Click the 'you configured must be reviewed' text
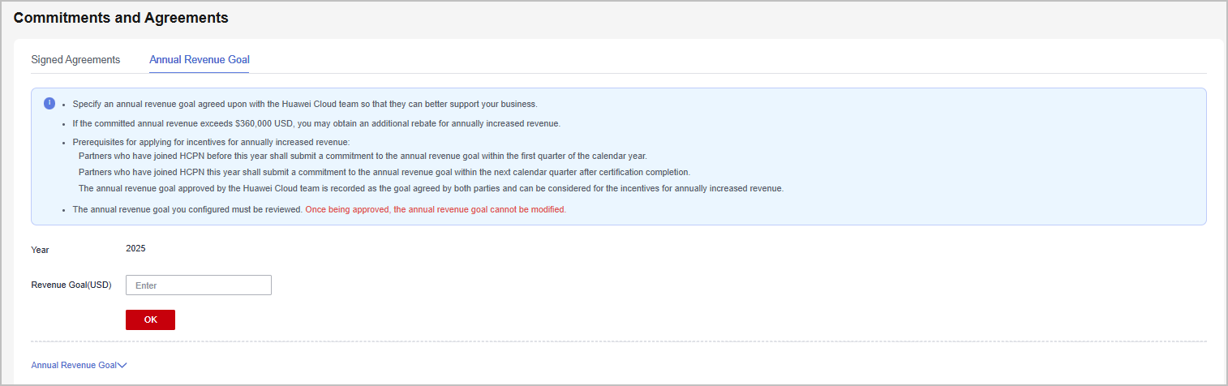This screenshot has height=386, width=1228. [187, 209]
